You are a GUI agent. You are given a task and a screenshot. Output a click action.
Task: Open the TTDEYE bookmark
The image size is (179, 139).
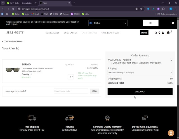75,14
